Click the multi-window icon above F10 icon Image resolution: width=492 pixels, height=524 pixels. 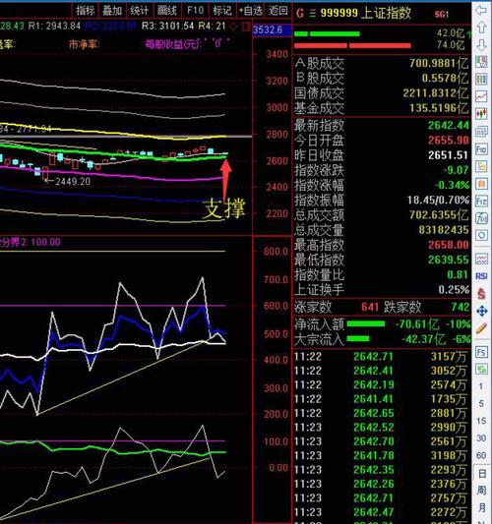point(481,132)
